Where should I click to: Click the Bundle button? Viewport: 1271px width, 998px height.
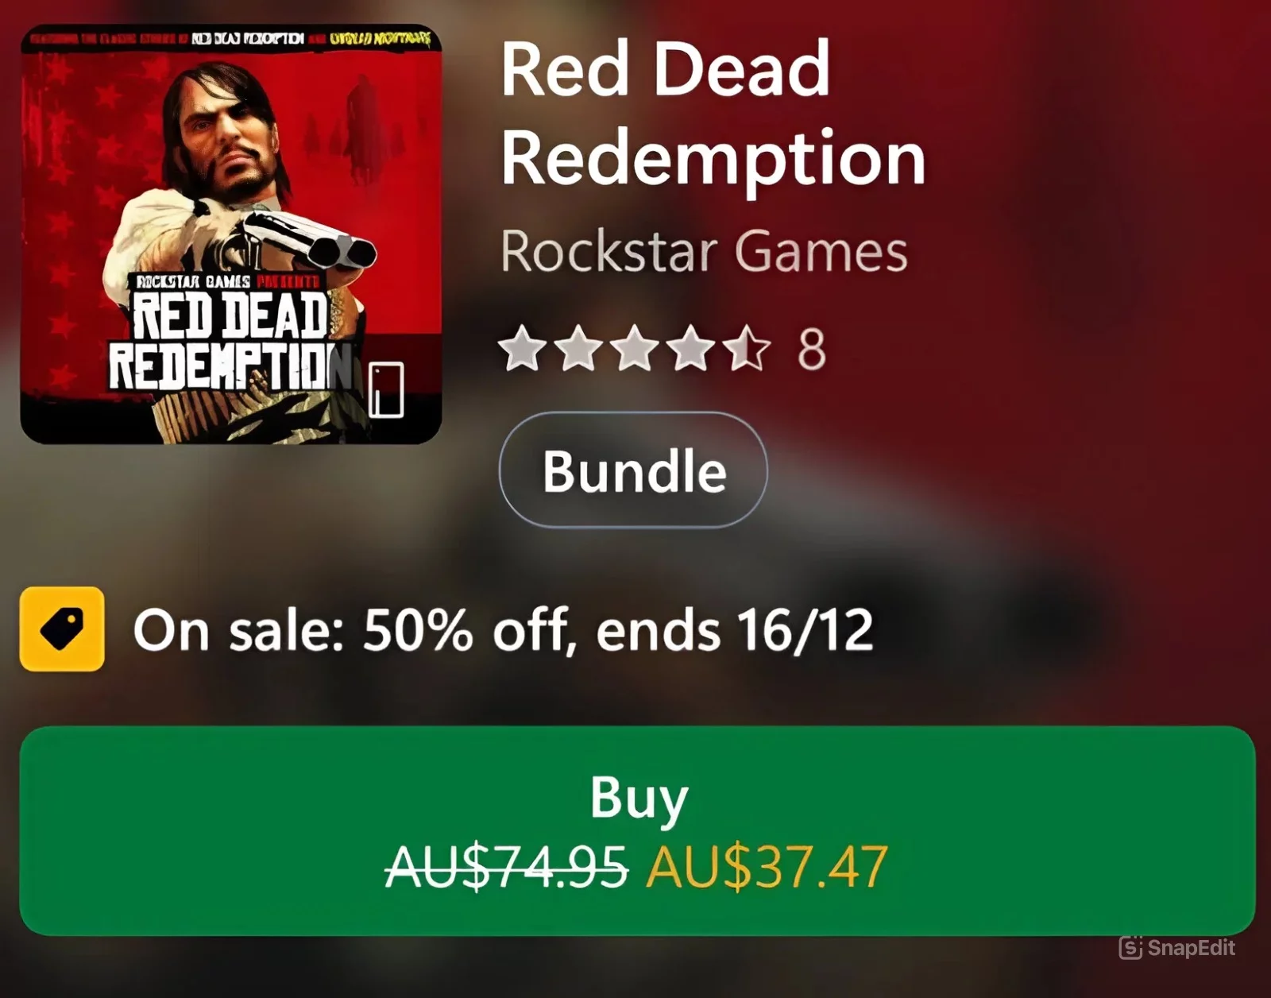click(x=633, y=470)
